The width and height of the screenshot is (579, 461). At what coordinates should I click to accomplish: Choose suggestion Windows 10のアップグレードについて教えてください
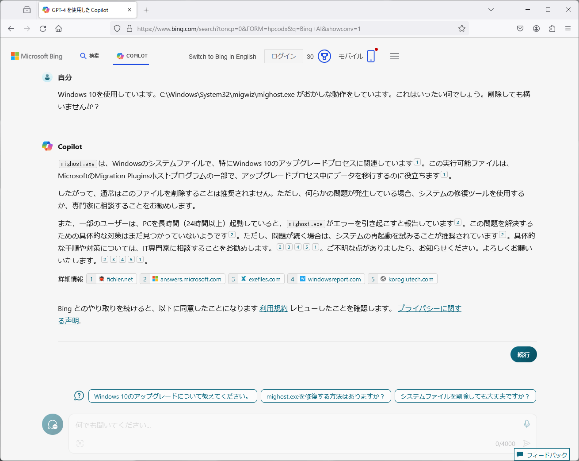(173, 396)
